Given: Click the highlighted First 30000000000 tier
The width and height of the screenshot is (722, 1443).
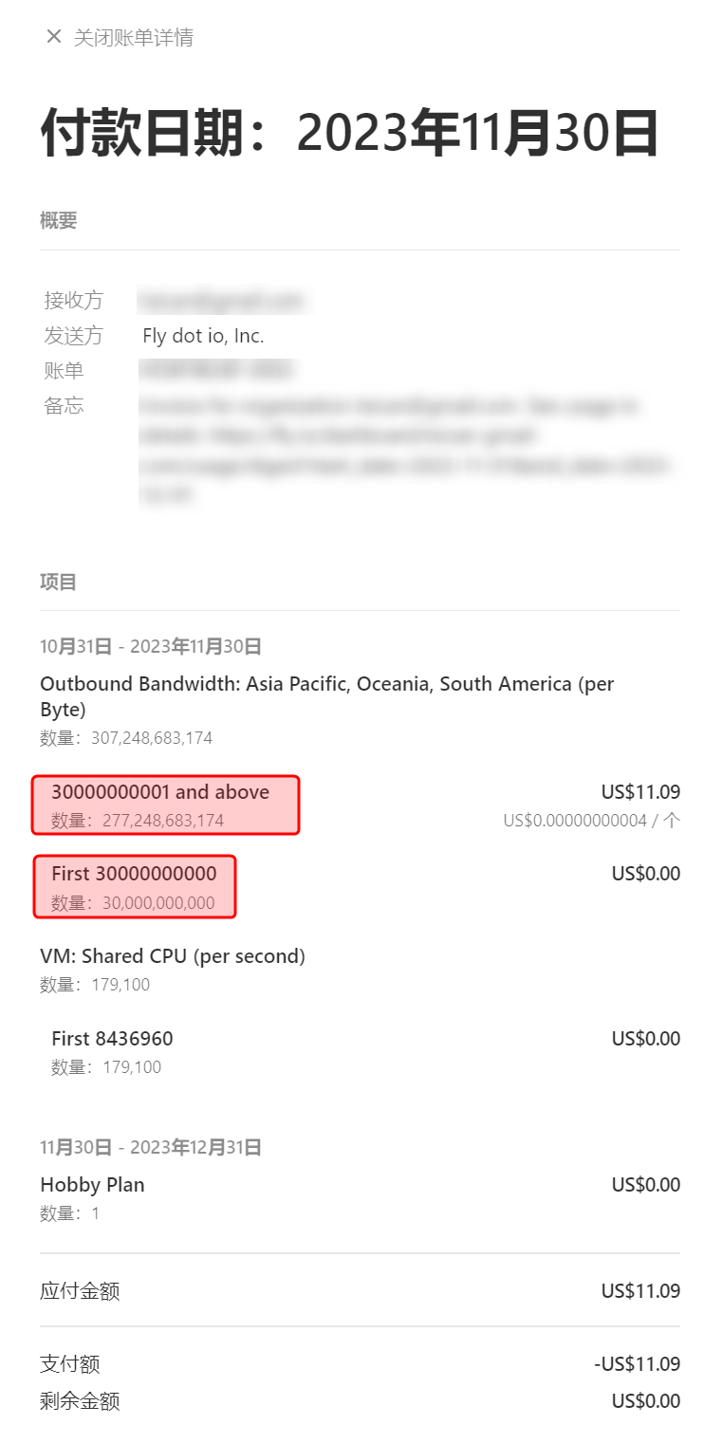Looking at the screenshot, I should [134, 887].
